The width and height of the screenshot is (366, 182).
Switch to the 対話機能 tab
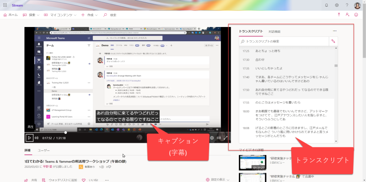point(274,32)
